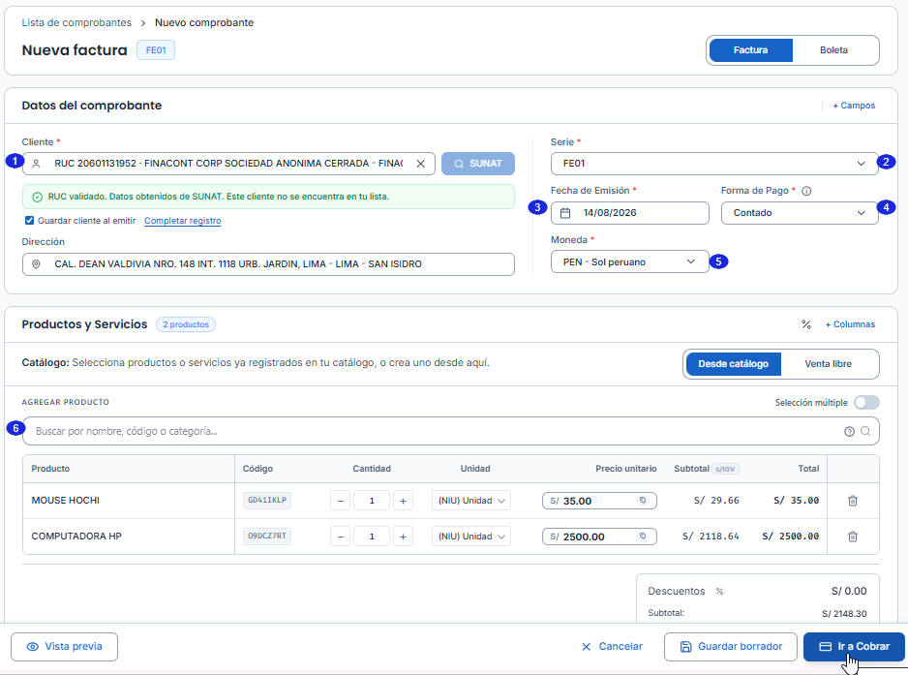Click the price tag icon for MOUSE HOCHI
The height and width of the screenshot is (675, 908).
tap(643, 500)
